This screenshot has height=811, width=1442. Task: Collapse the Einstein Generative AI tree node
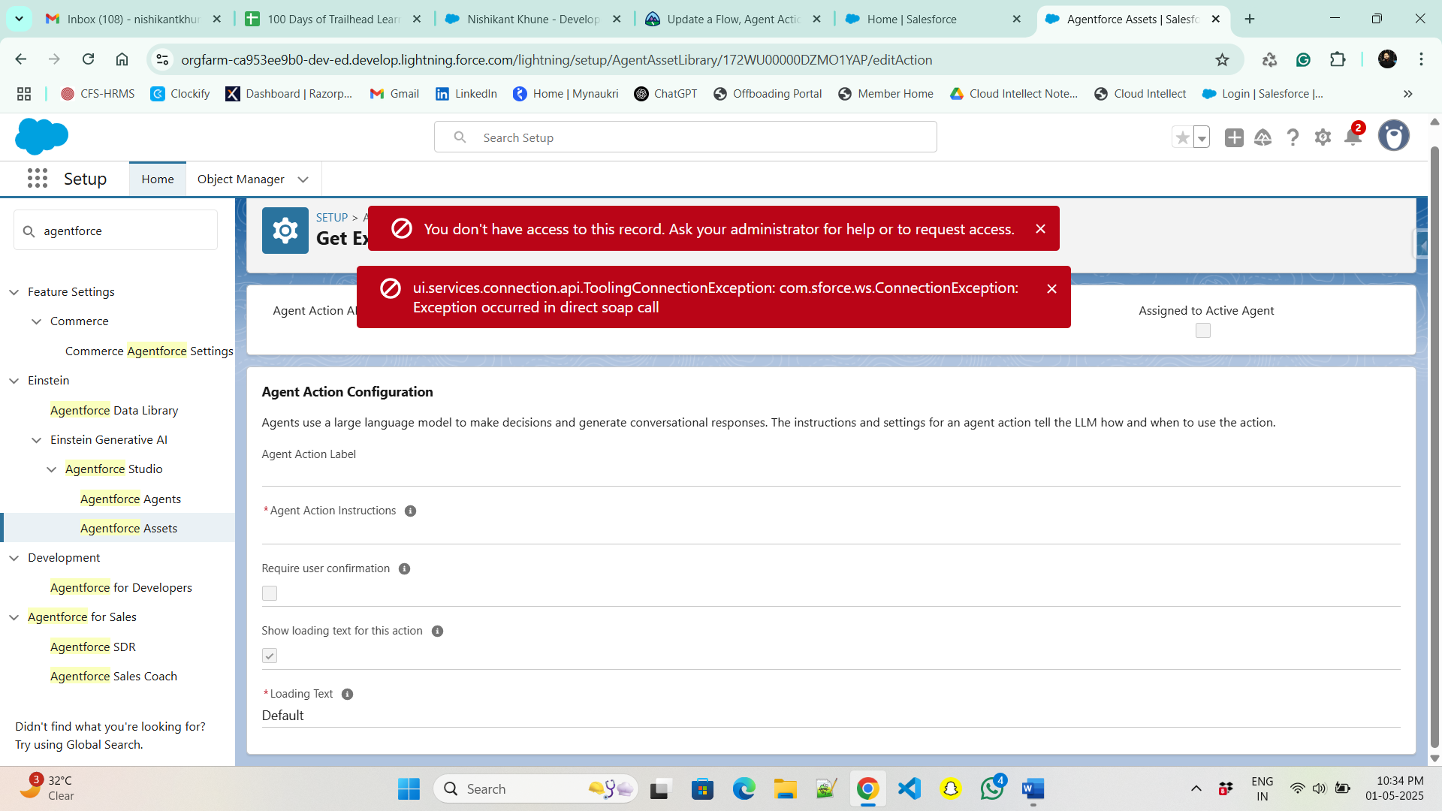point(36,440)
